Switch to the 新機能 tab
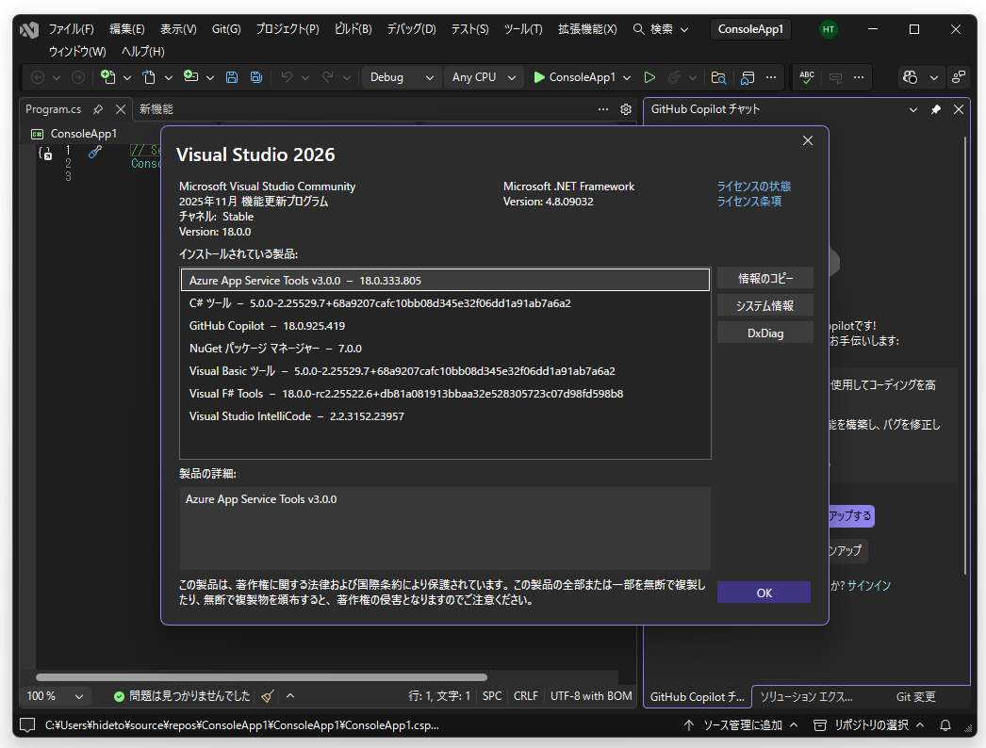The height and width of the screenshot is (748, 986). click(x=155, y=108)
